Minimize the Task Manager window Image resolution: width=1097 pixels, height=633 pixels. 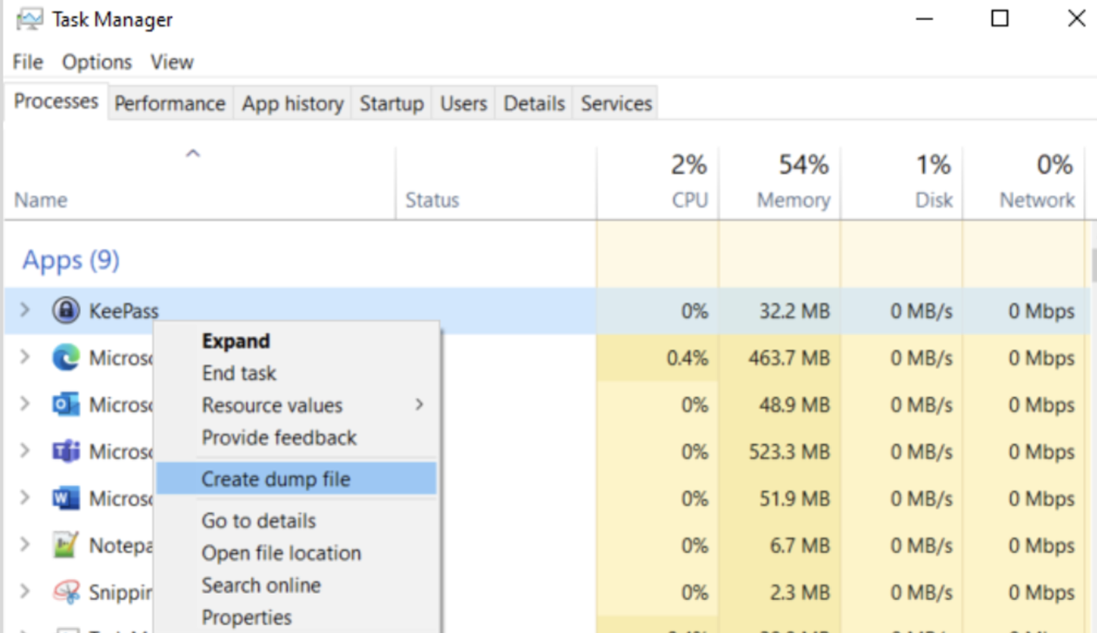pyautogui.click(x=924, y=18)
